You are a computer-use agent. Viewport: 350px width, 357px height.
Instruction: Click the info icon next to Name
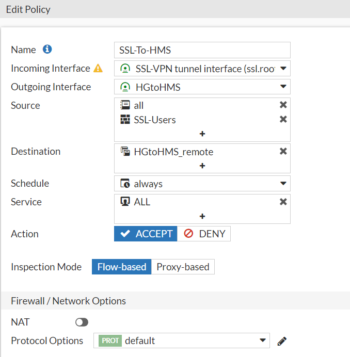(47, 50)
